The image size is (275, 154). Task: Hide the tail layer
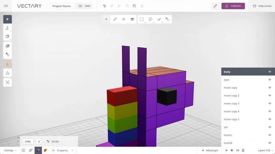tap(270, 127)
